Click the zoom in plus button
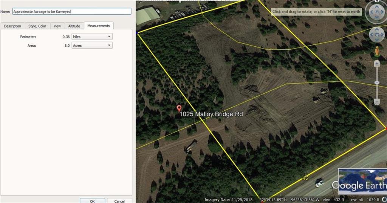The image size is (387, 203). (377, 64)
